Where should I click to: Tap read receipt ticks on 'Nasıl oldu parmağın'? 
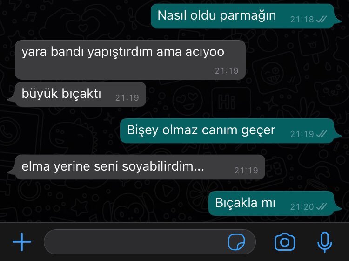pyautogui.click(x=322, y=20)
